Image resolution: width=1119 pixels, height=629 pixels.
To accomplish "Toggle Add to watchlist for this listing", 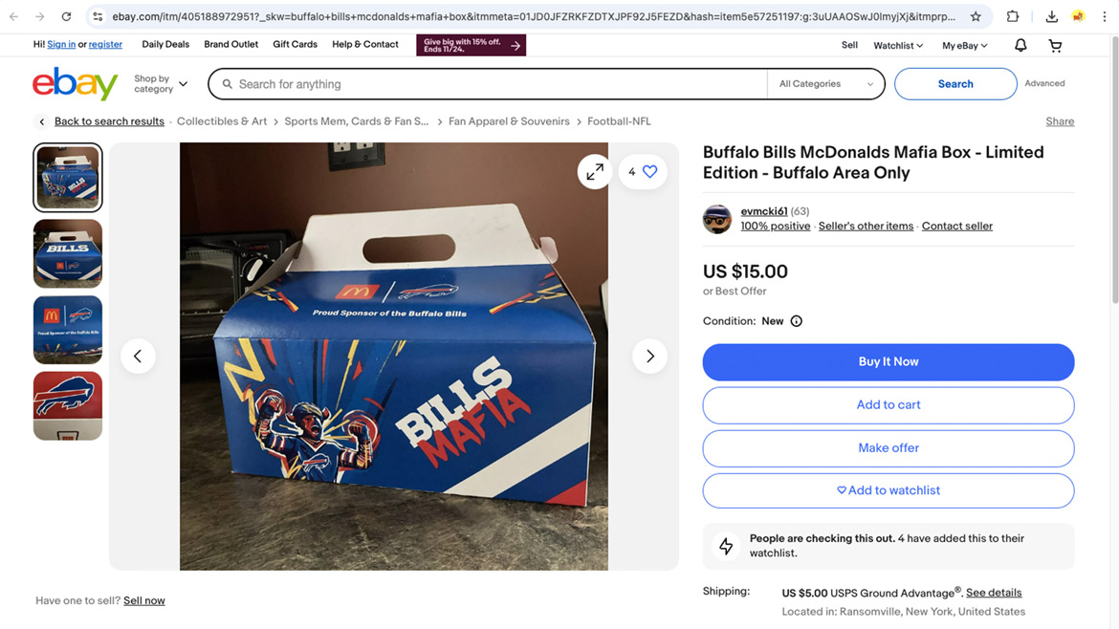I will (888, 490).
